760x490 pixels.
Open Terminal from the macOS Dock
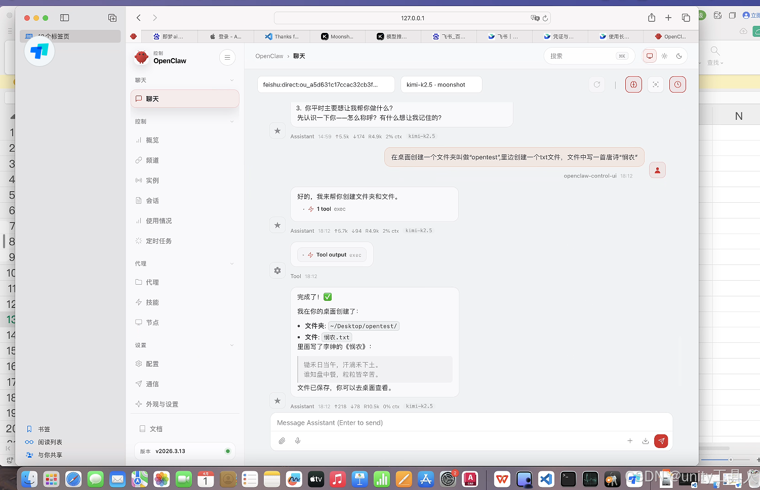pyautogui.click(x=568, y=478)
